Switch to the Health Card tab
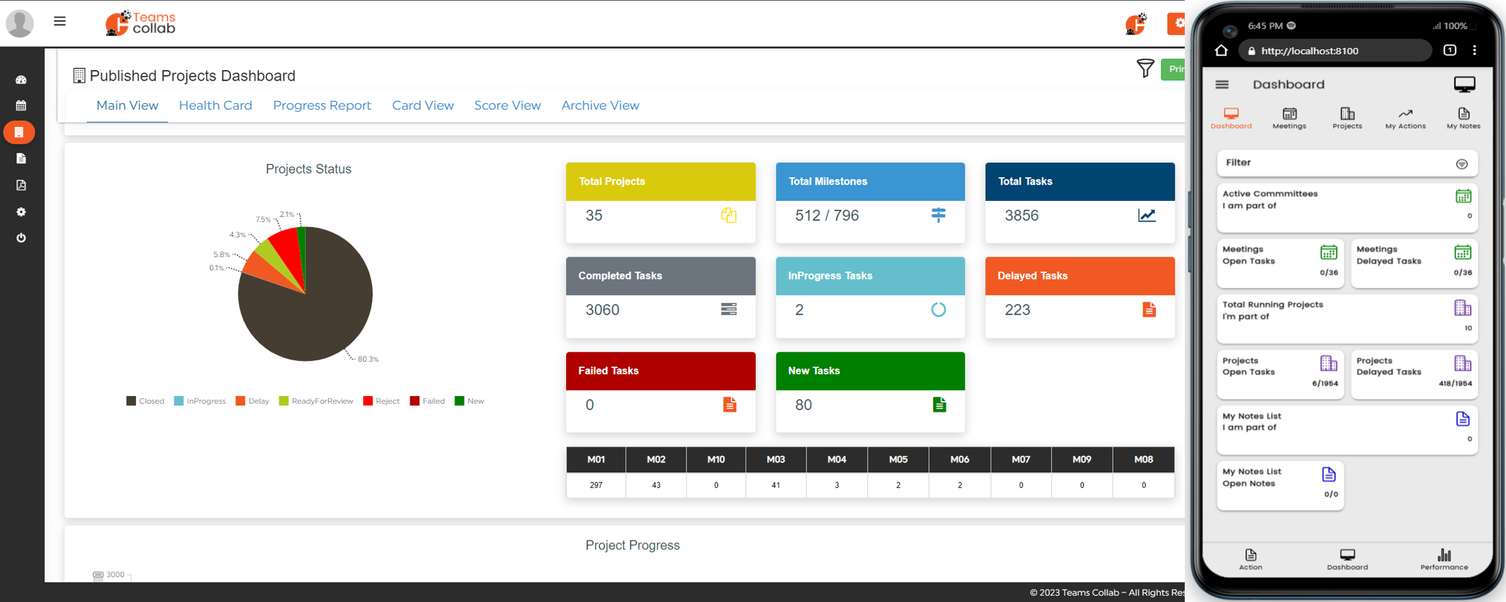1506x602 pixels. tap(215, 106)
